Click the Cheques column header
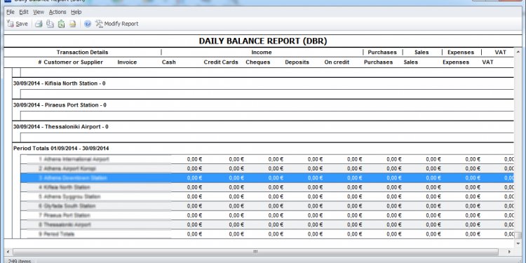Viewport: 526px width, 263px height. [258, 62]
